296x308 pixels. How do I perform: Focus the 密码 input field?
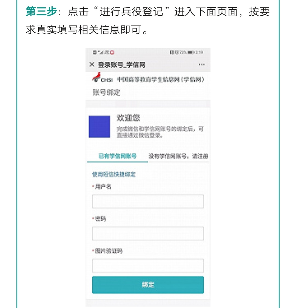148,234
